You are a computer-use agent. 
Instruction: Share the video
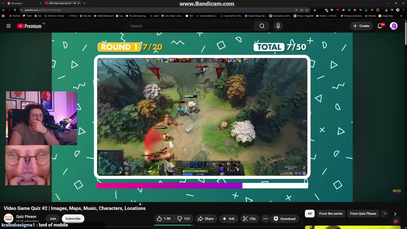206,219
